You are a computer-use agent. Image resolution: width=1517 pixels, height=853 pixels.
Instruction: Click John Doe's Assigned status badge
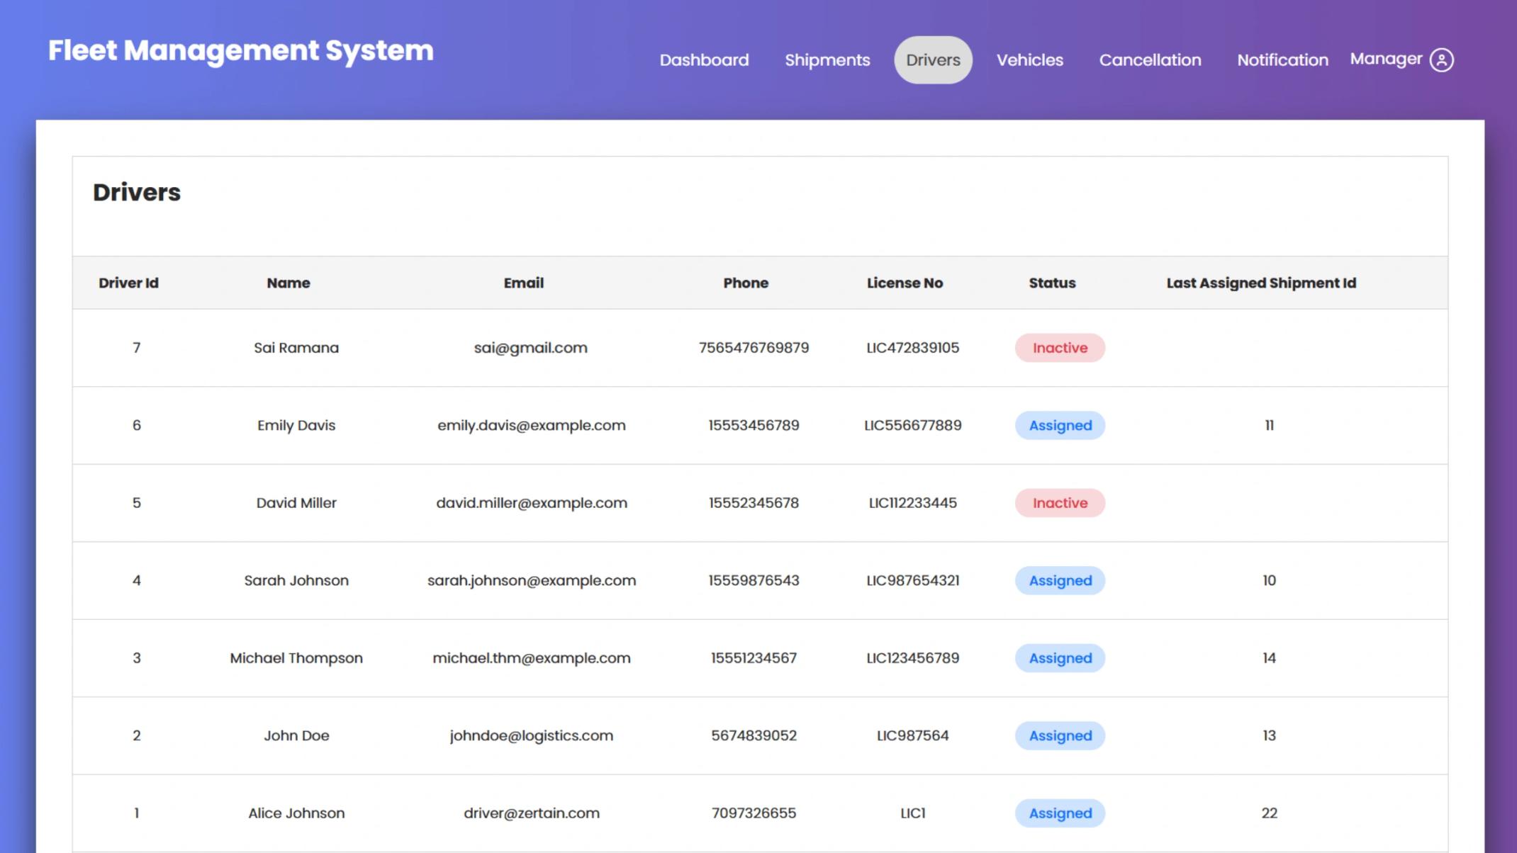[x=1060, y=735]
